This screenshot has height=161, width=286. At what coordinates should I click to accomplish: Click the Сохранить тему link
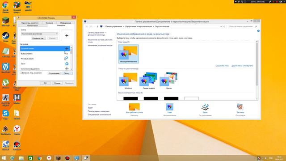tap(222, 66)
